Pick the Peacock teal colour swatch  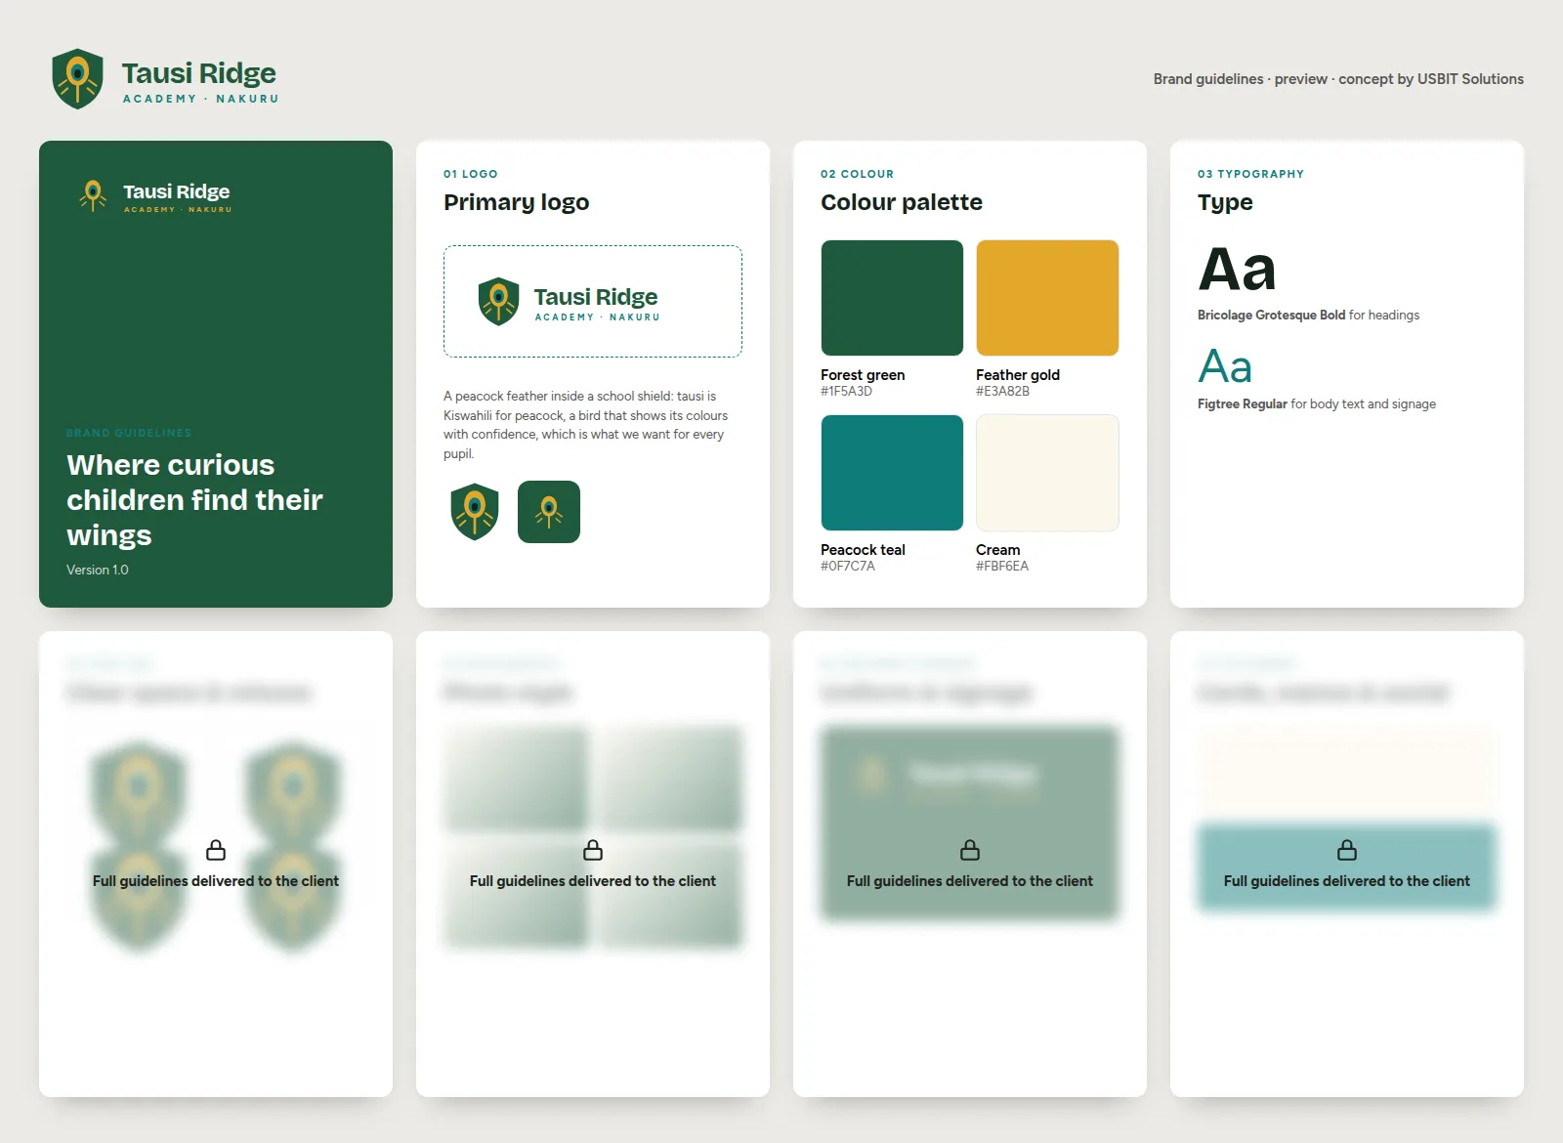point(892,473)
